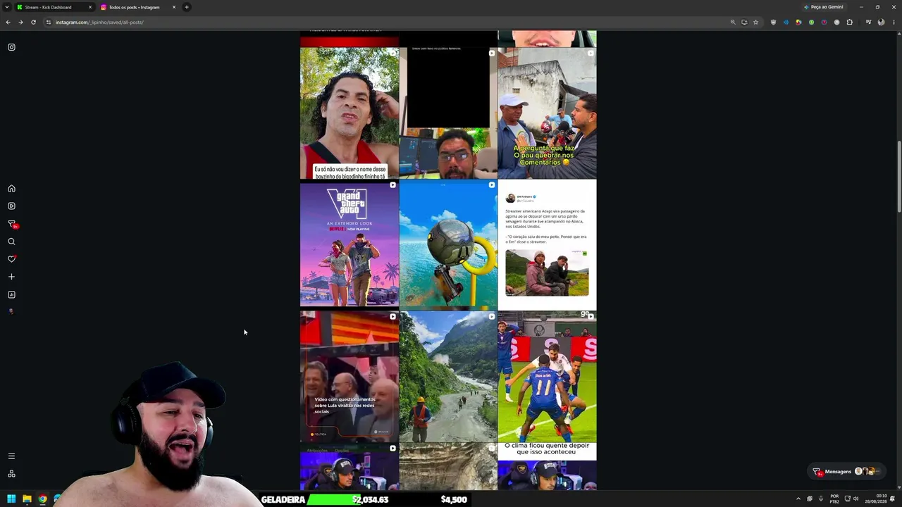Image resolution: width=902 pixels, height=507 pixels.
Task: Show hidden system tray icons
Action: click(798, 499)
